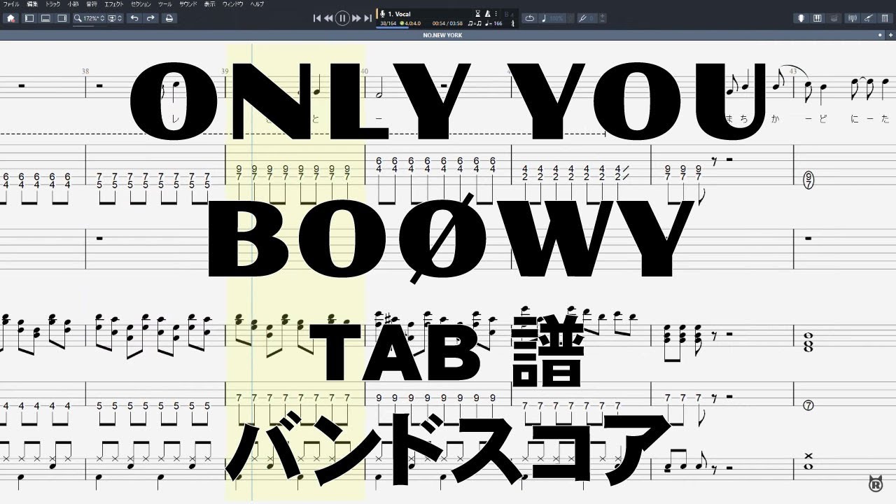Screen dimensions: 896x504
Task: Open the セクション menu
Action: click(x=141, y=4)
